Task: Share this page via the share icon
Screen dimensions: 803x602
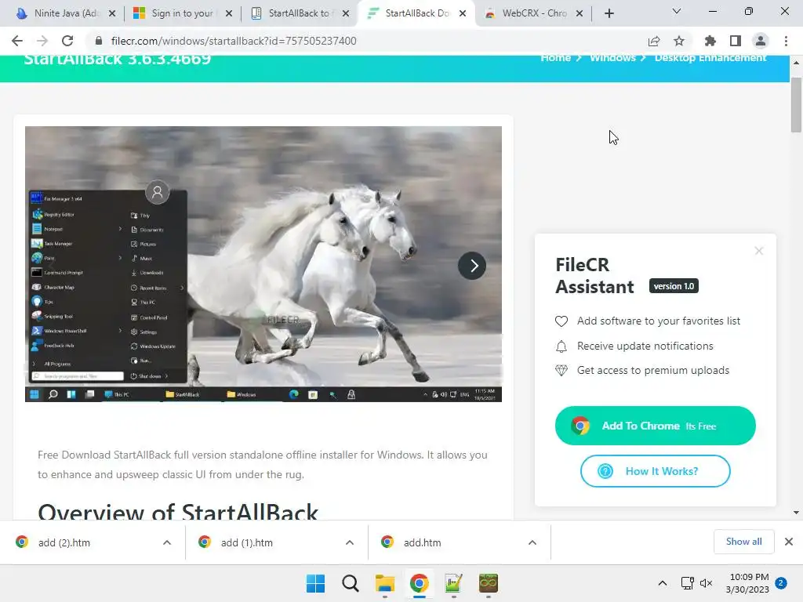Action: tap(653, 41)
